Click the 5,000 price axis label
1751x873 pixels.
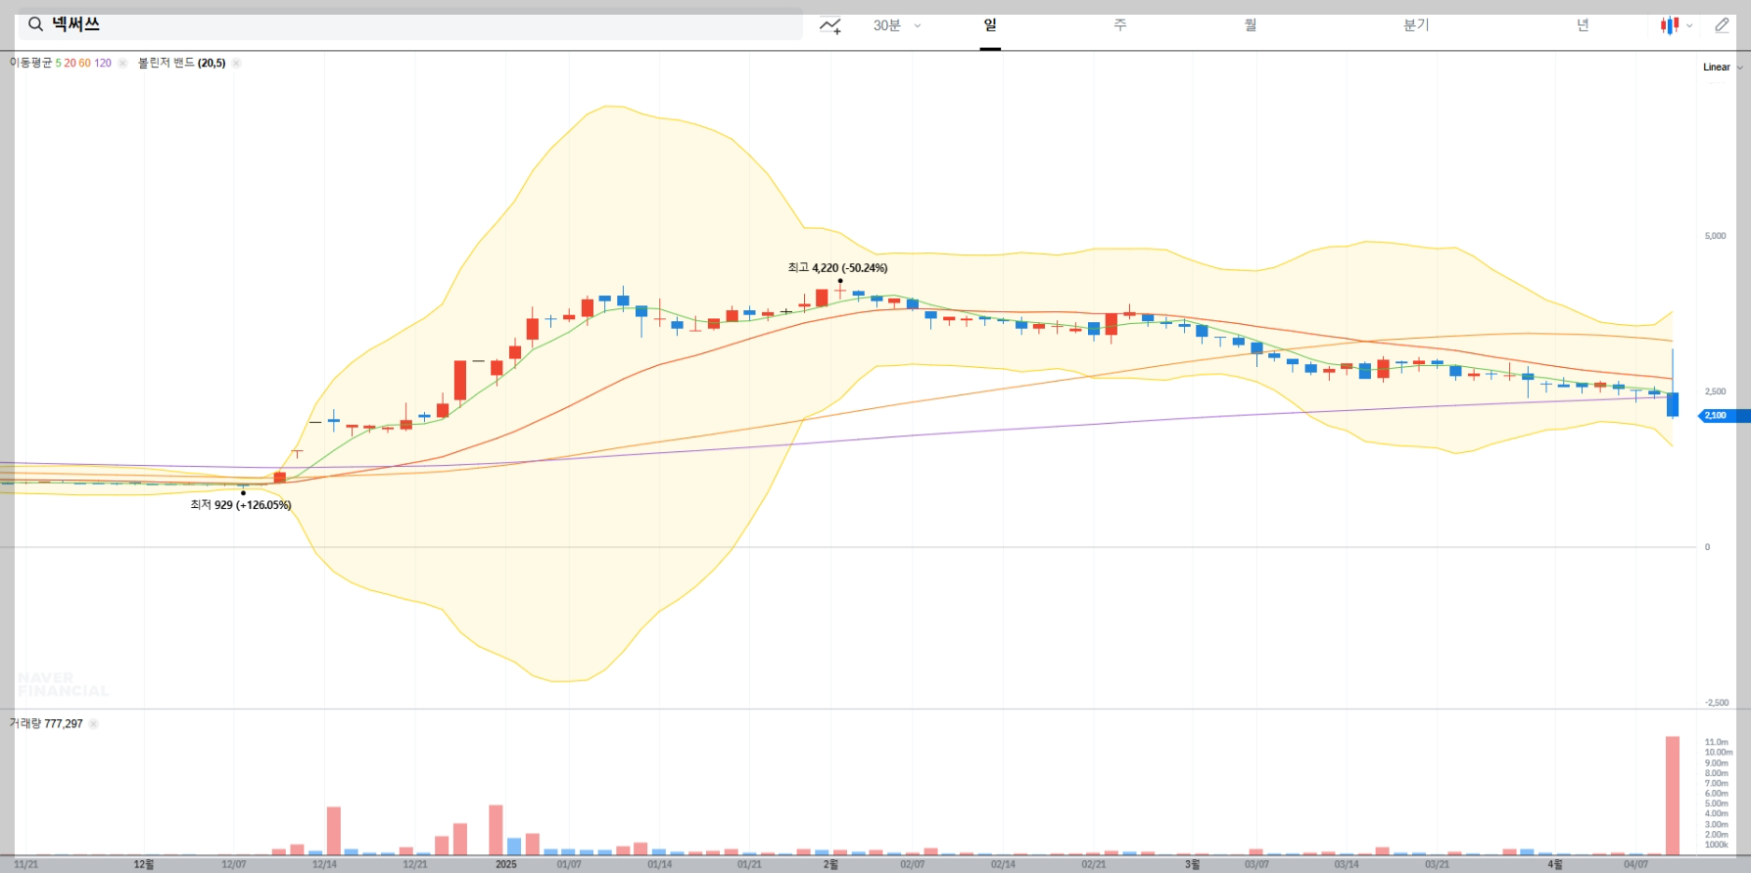point(1715,236)
